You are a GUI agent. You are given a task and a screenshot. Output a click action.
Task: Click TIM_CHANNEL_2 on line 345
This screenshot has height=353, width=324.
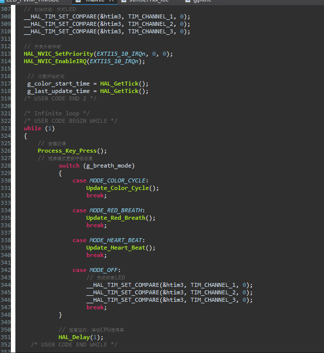213,292
